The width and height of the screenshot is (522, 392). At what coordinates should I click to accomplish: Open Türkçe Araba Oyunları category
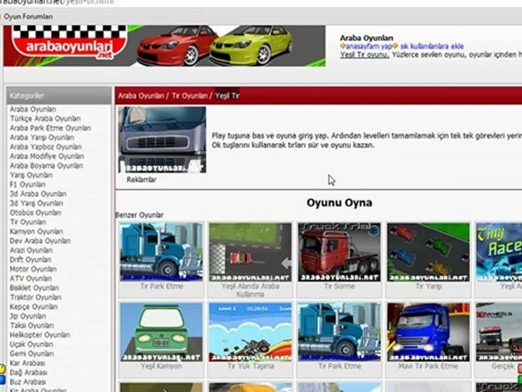(x=45, y=119)
